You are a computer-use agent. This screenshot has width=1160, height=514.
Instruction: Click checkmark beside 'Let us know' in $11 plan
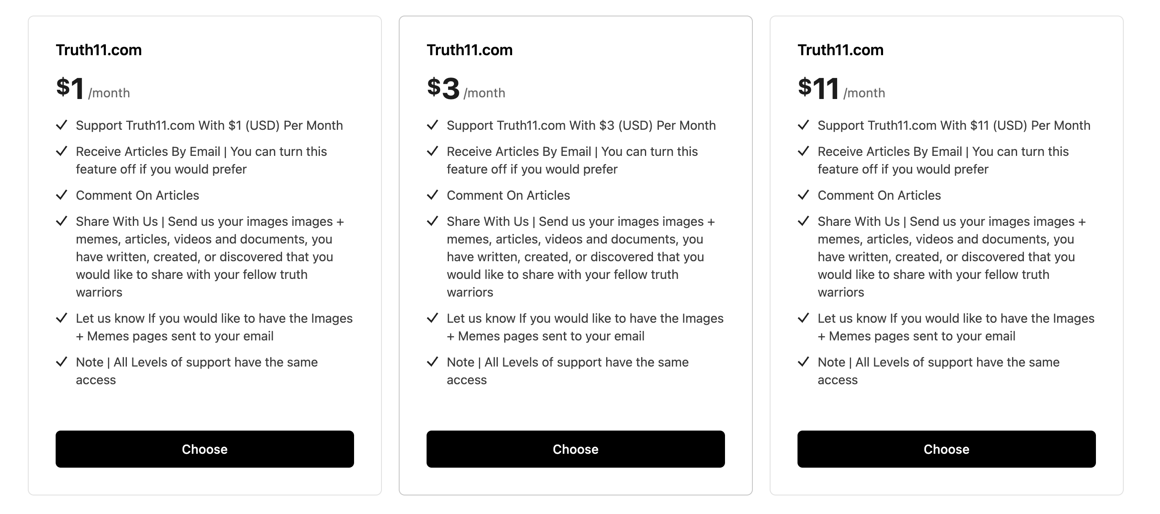tap(803, 318)
